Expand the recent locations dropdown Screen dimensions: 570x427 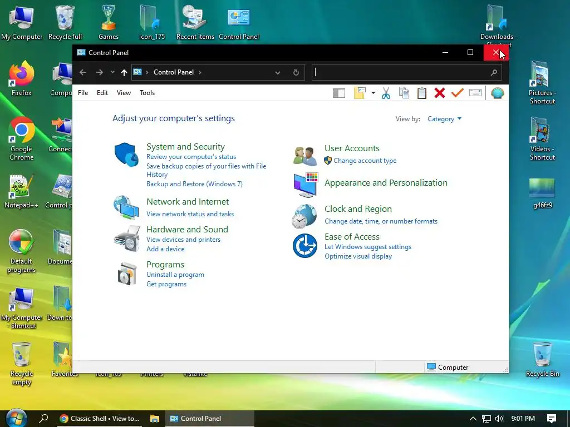112,72
